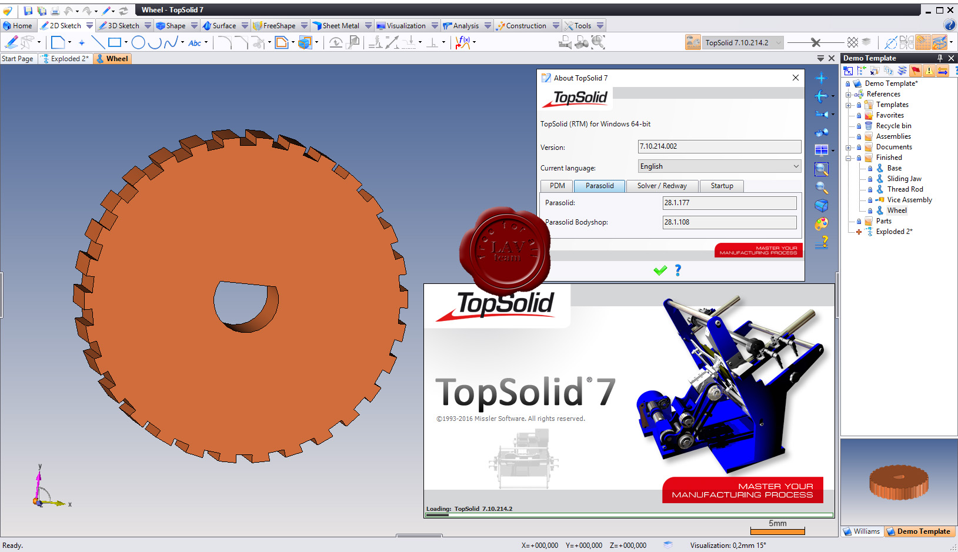Click the orange synchronize arrows icon

tap(943, 71)
